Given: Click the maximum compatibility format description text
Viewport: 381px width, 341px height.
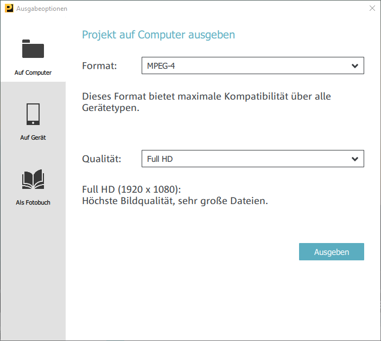Looking at the screenshot, I should [206, 102].
